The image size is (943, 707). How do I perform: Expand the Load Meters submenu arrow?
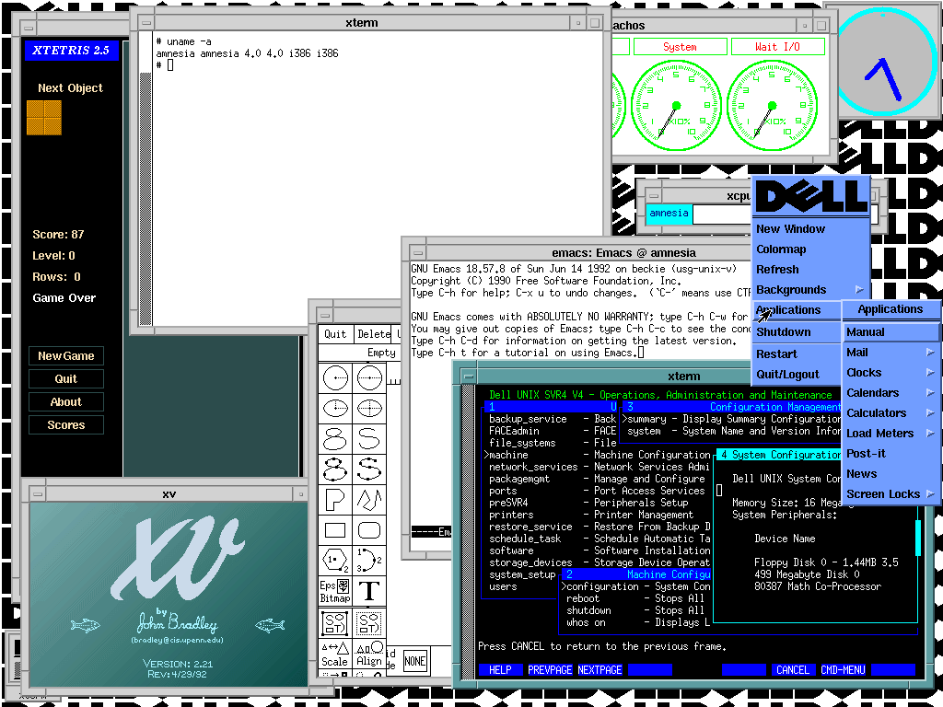(930, 434)
